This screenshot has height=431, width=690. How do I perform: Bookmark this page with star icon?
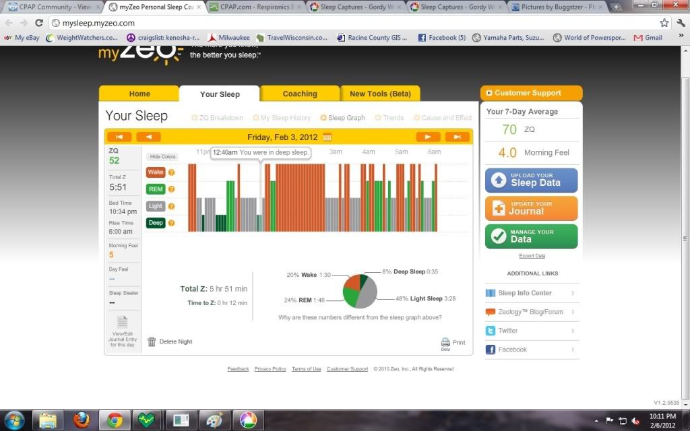[664, 23]
